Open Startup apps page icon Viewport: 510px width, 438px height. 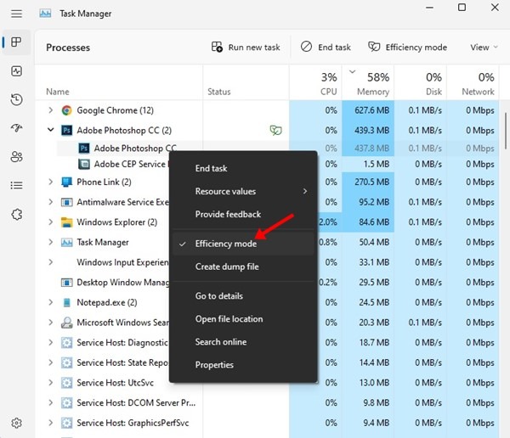pos(16,128)
